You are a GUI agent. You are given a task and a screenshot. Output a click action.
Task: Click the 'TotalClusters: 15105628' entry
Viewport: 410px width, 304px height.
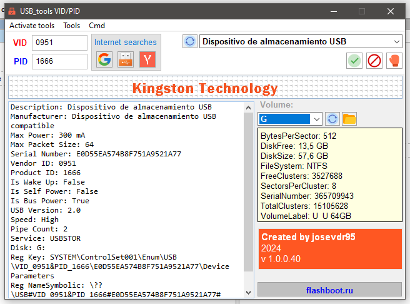pyautogui.click(x=304, y=206)
